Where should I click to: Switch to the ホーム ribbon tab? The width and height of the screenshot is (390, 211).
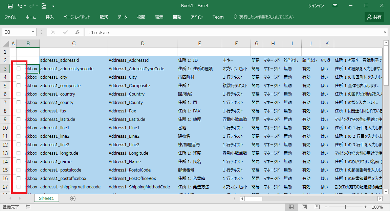click(30, 17)
